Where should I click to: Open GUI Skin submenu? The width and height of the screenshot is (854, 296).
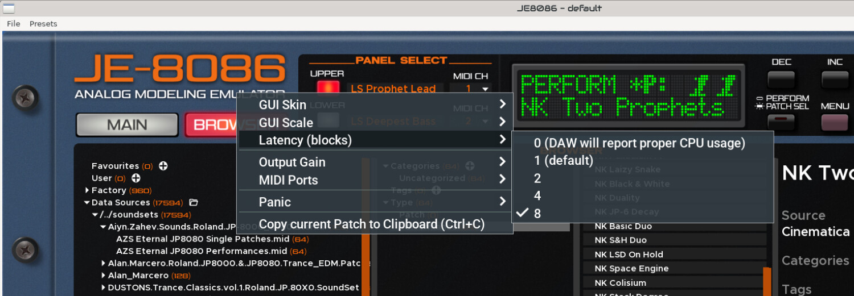pyautogui.click(x=375, y=105)
